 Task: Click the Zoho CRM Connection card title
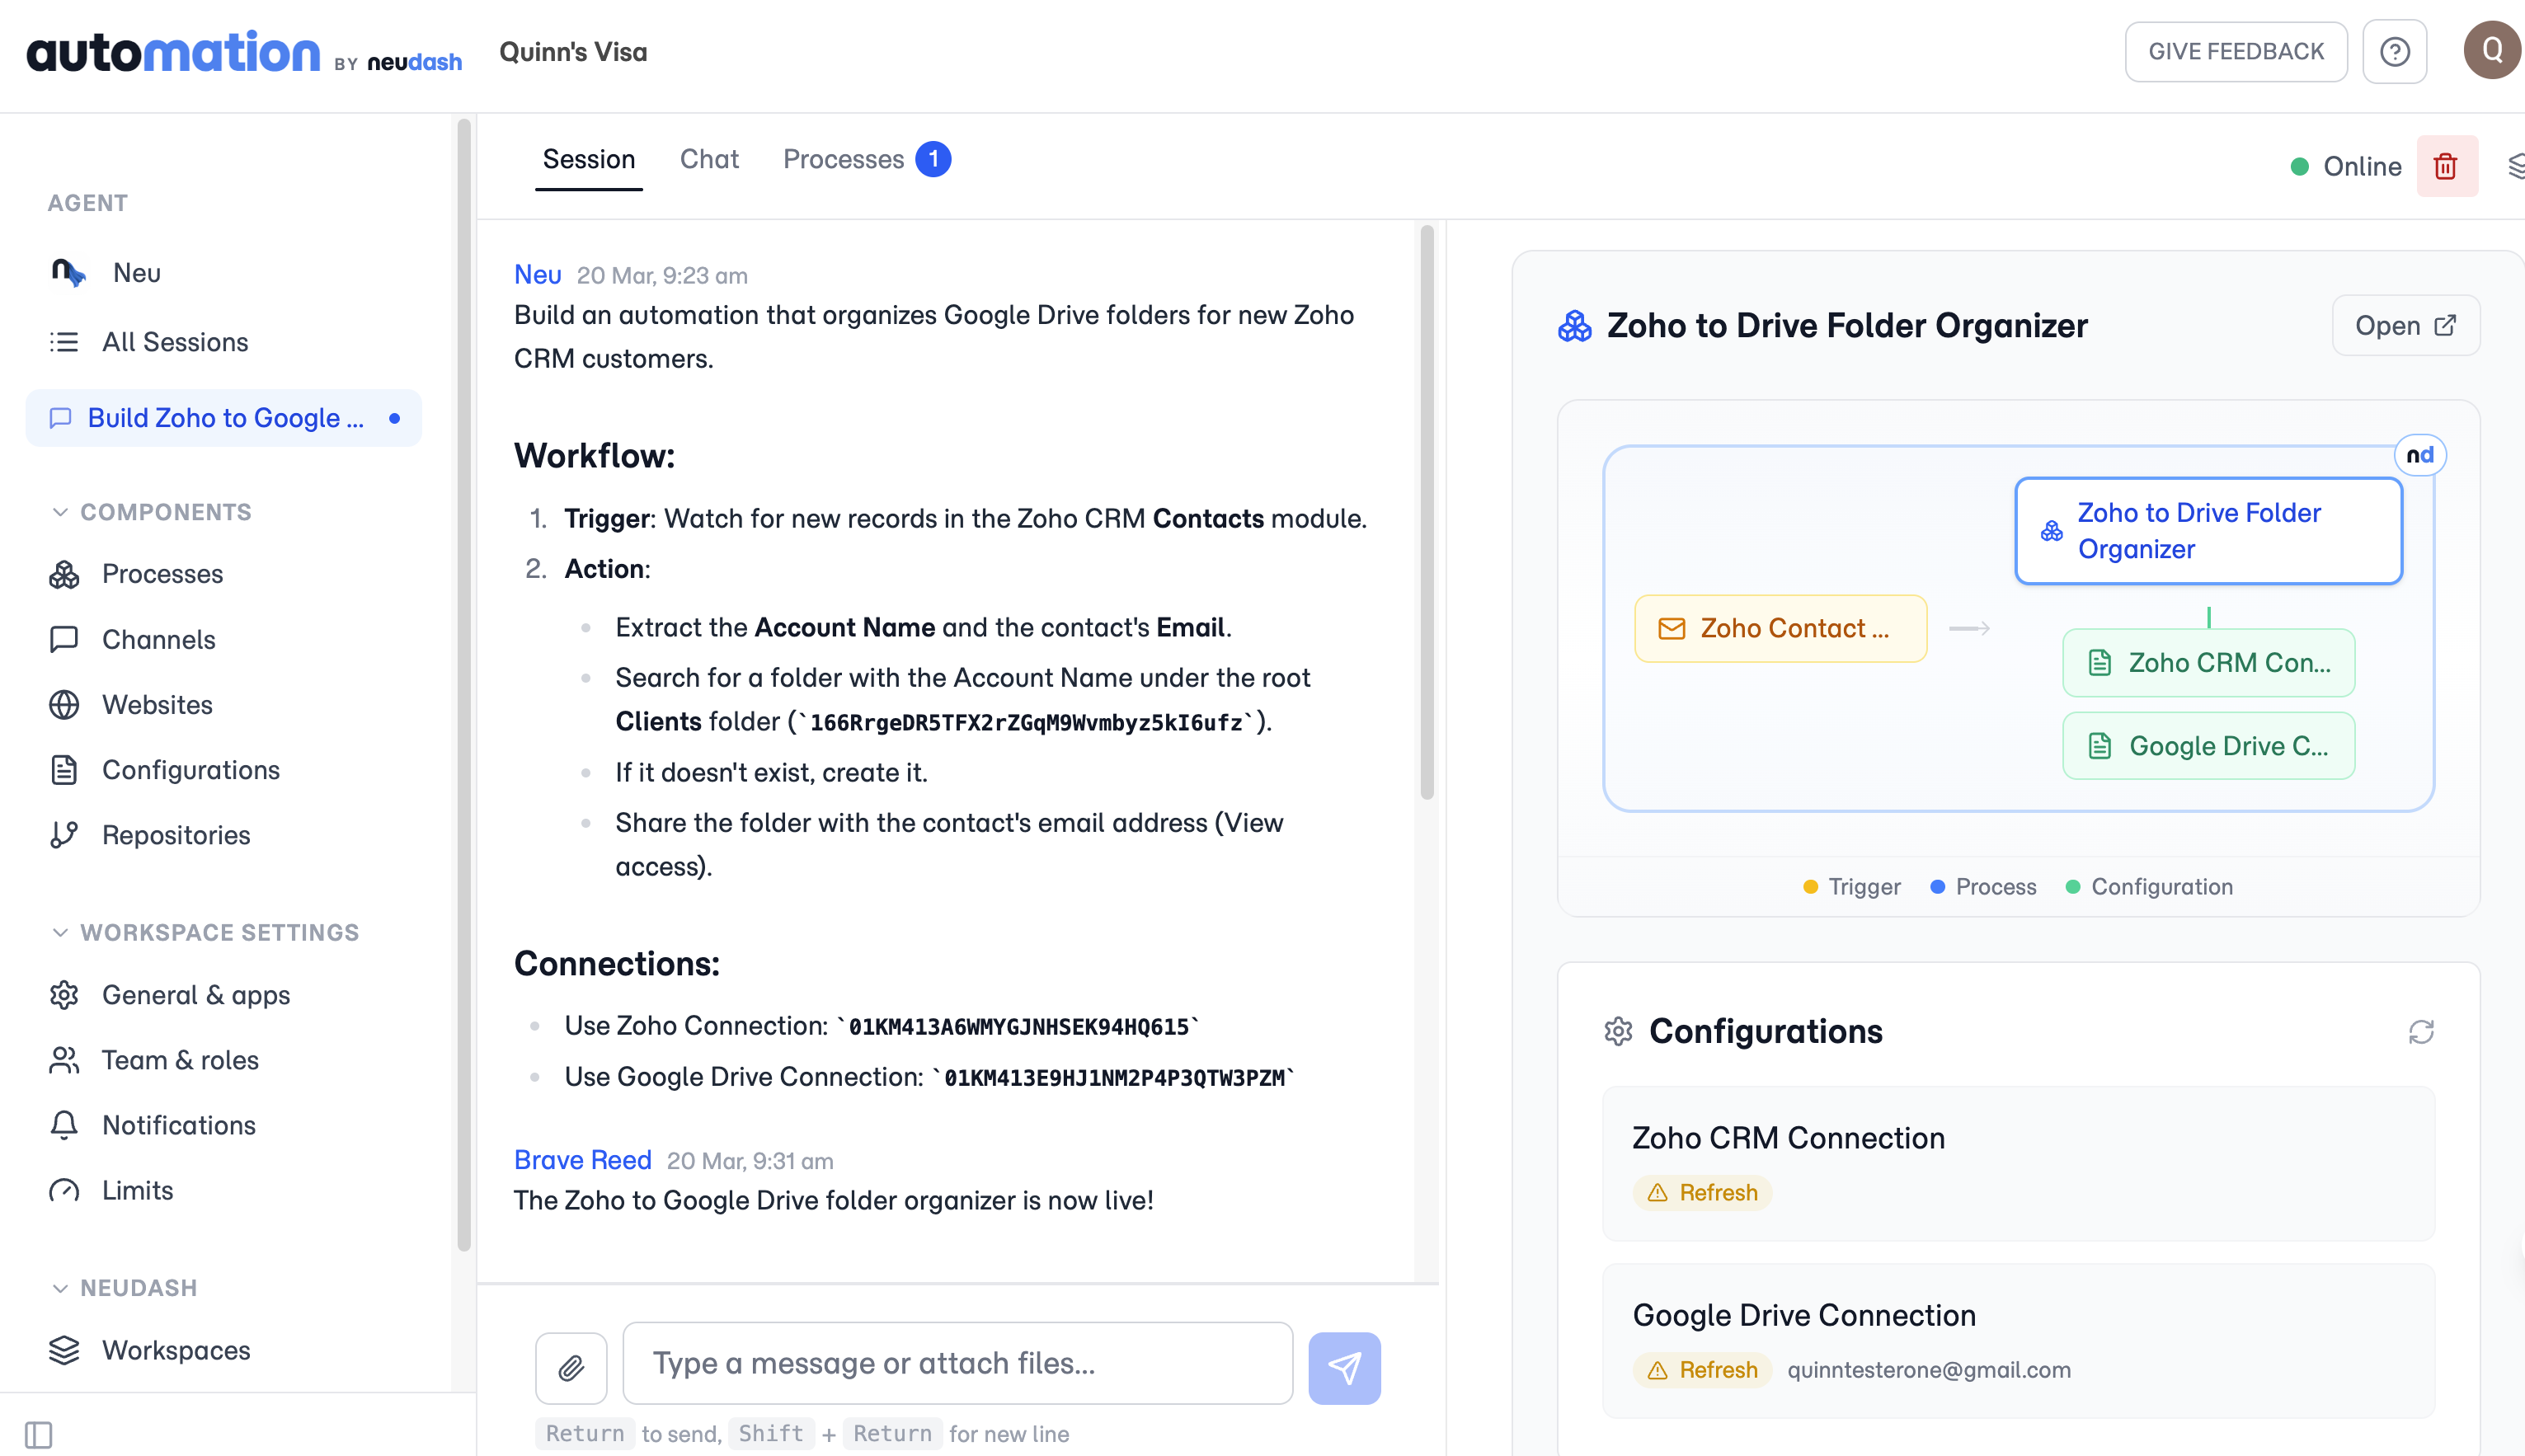point(1788,1138)
